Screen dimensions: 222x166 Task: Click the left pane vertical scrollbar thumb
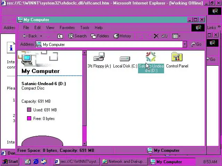[x=84, y=90]
